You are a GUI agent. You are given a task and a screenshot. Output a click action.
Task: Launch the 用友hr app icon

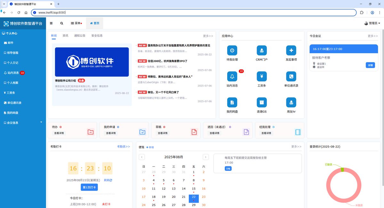tap(291, 102)
